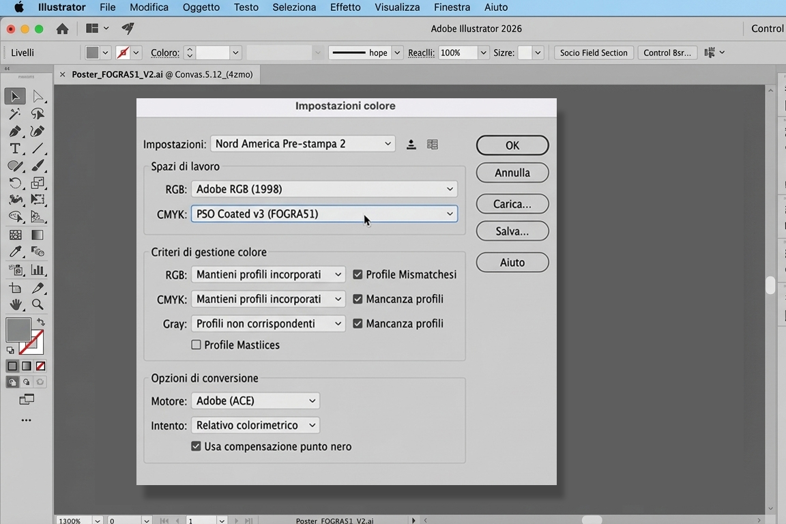The width and height of the screenshot is (786, 524).
Task: Toggle Mancanza profili checkbox in Gray row
Action: 358,323
